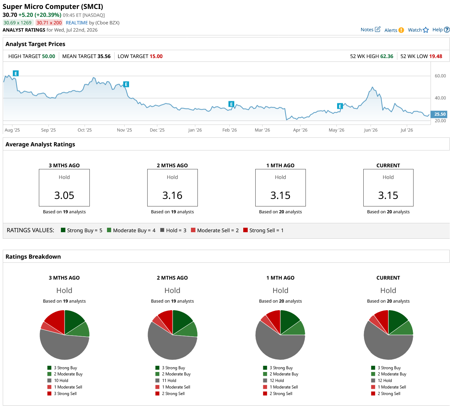The image size is (450, 406).
Task: Click the CURRENT pie chart
Action: (388, 335)
